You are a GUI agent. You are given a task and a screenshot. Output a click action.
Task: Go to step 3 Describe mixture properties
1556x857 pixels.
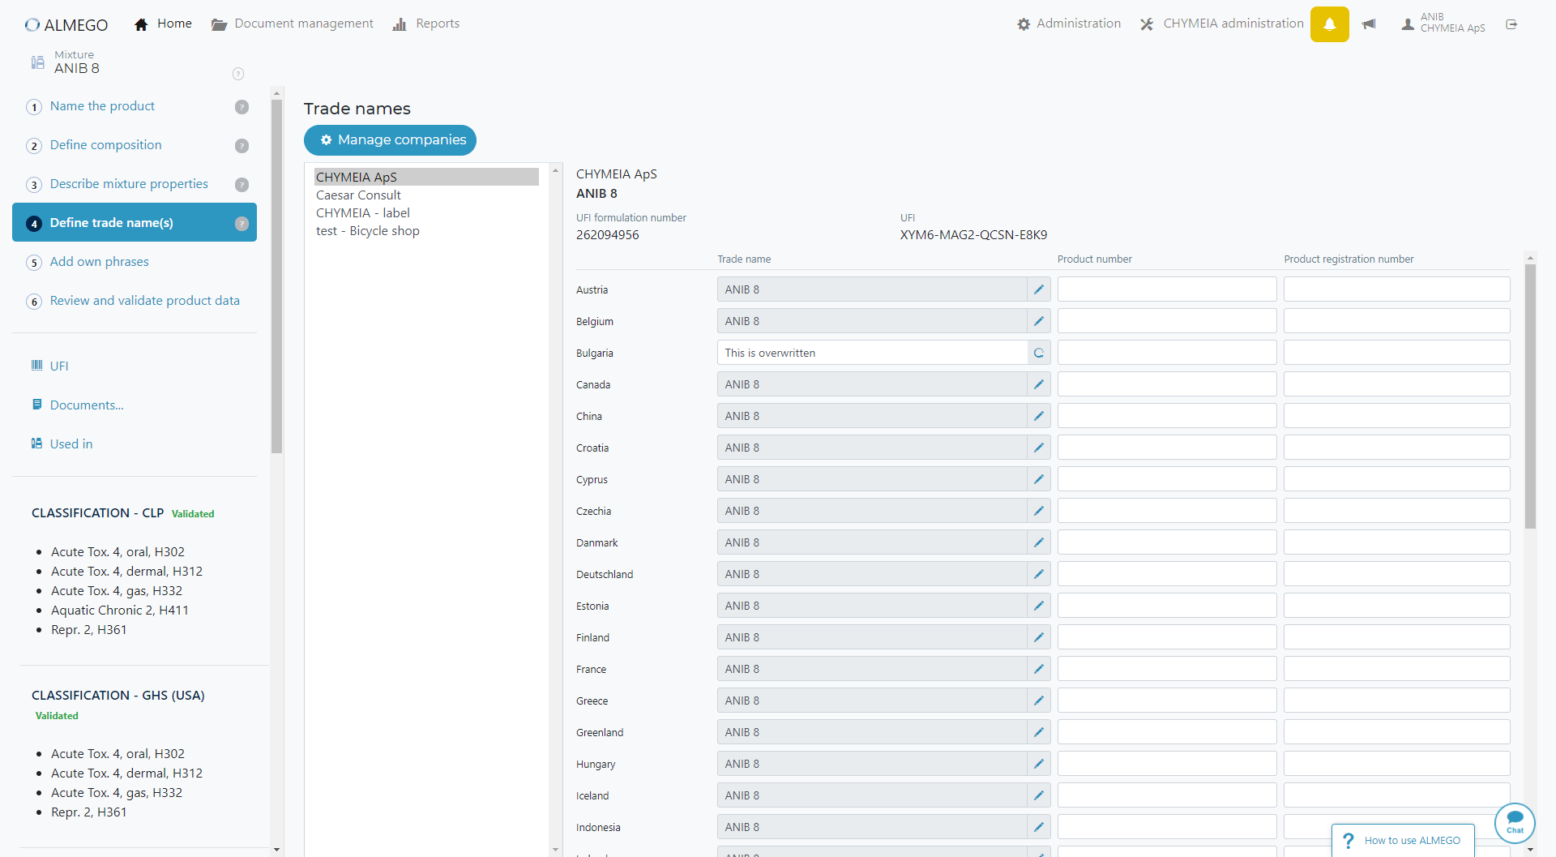click(x=129, y=184)
